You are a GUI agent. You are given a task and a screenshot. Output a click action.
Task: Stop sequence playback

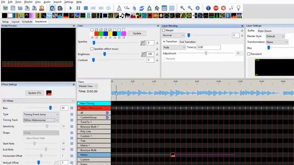86,8
